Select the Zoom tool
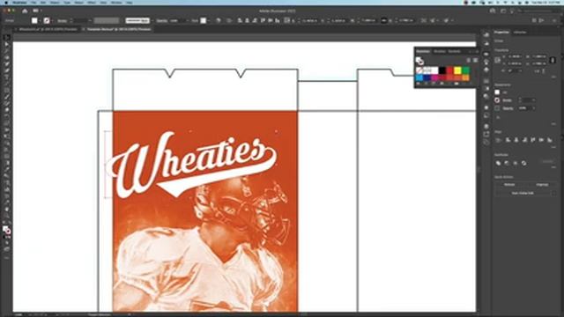Viewport: 564px width, 317px height. coord(6,216)
